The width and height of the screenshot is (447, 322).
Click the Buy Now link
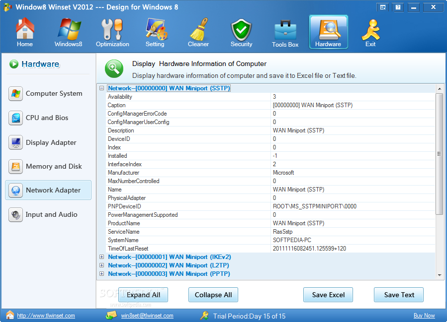tap(424, 316)
